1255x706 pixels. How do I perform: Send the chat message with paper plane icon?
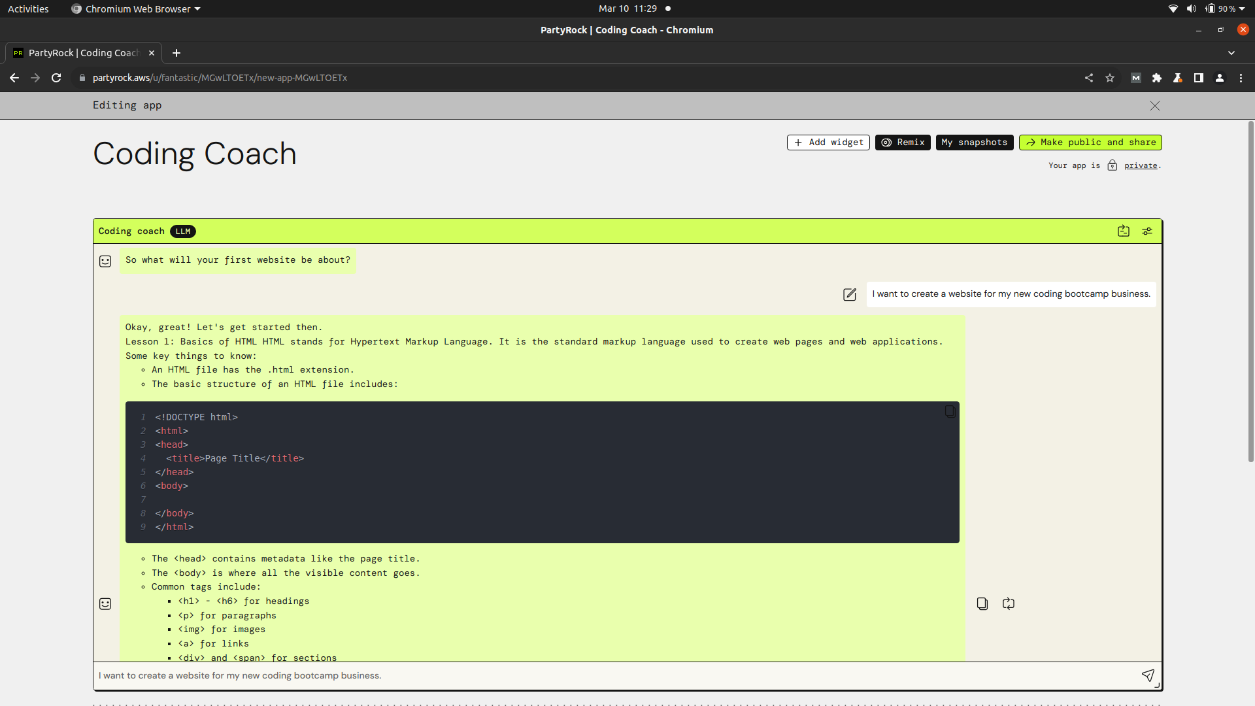pyautogui.click(x=1148, y=675)
